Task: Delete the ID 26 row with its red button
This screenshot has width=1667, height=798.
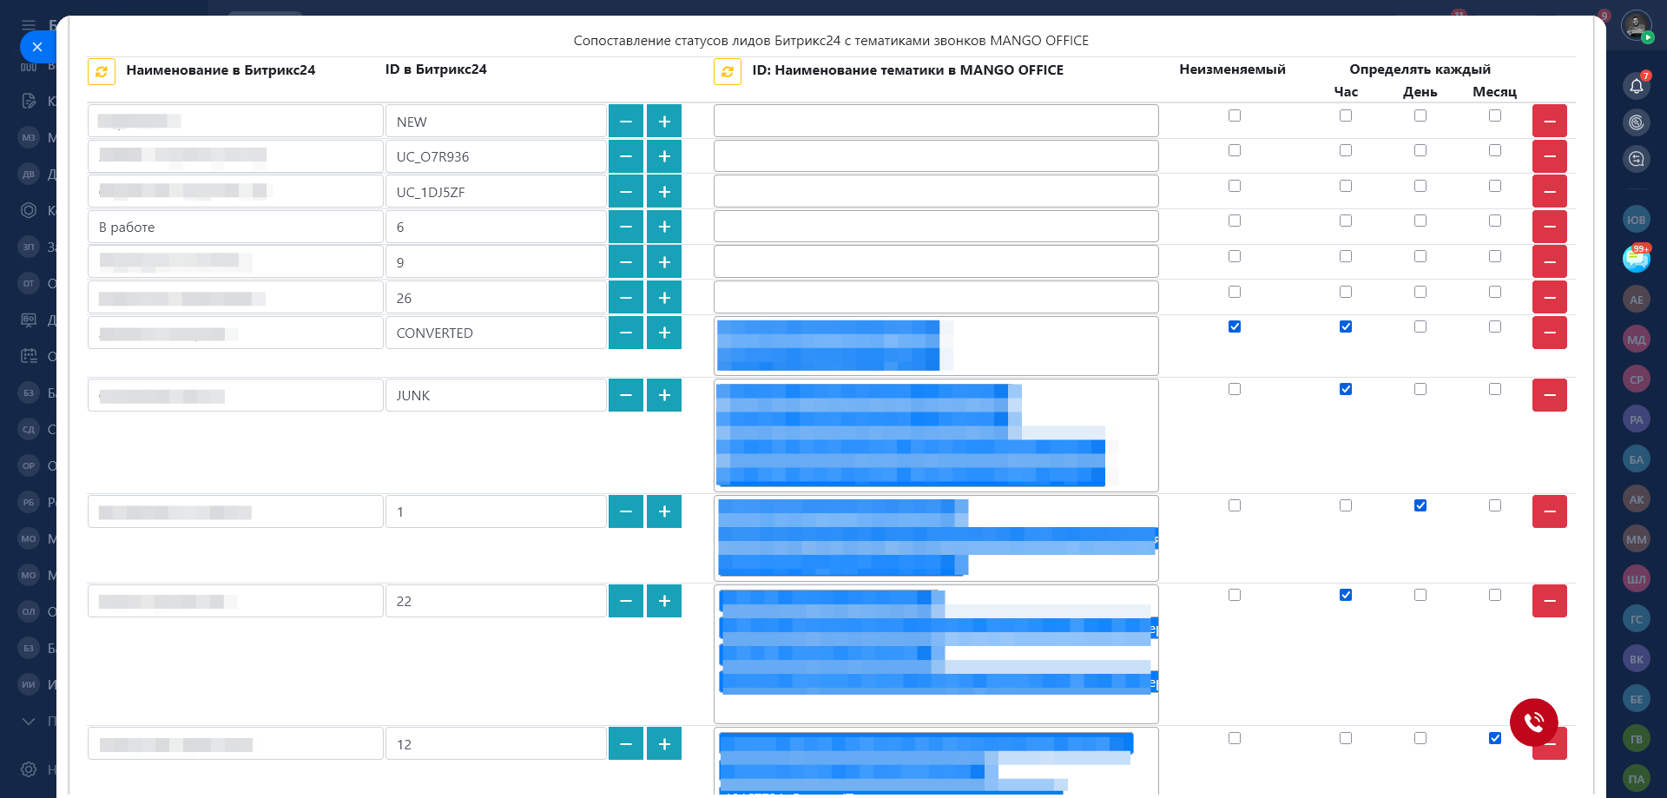Action: coord(1550,298)
